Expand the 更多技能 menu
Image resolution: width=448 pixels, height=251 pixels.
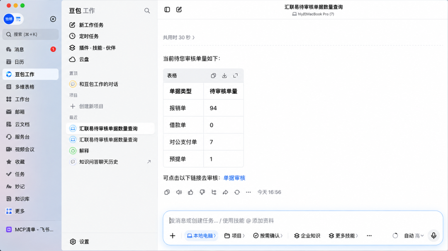coord(343,236)
